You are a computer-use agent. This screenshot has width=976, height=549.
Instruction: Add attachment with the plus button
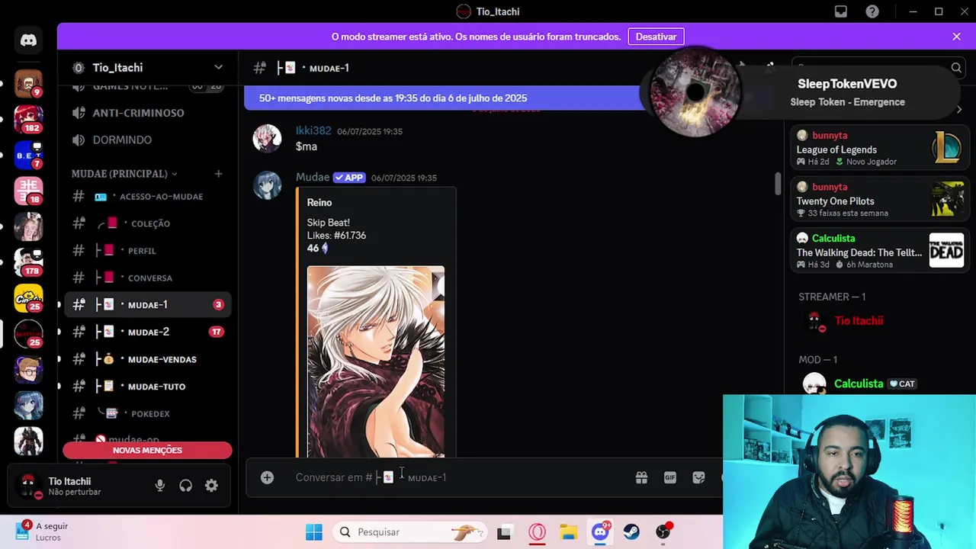tap(267, 477)
